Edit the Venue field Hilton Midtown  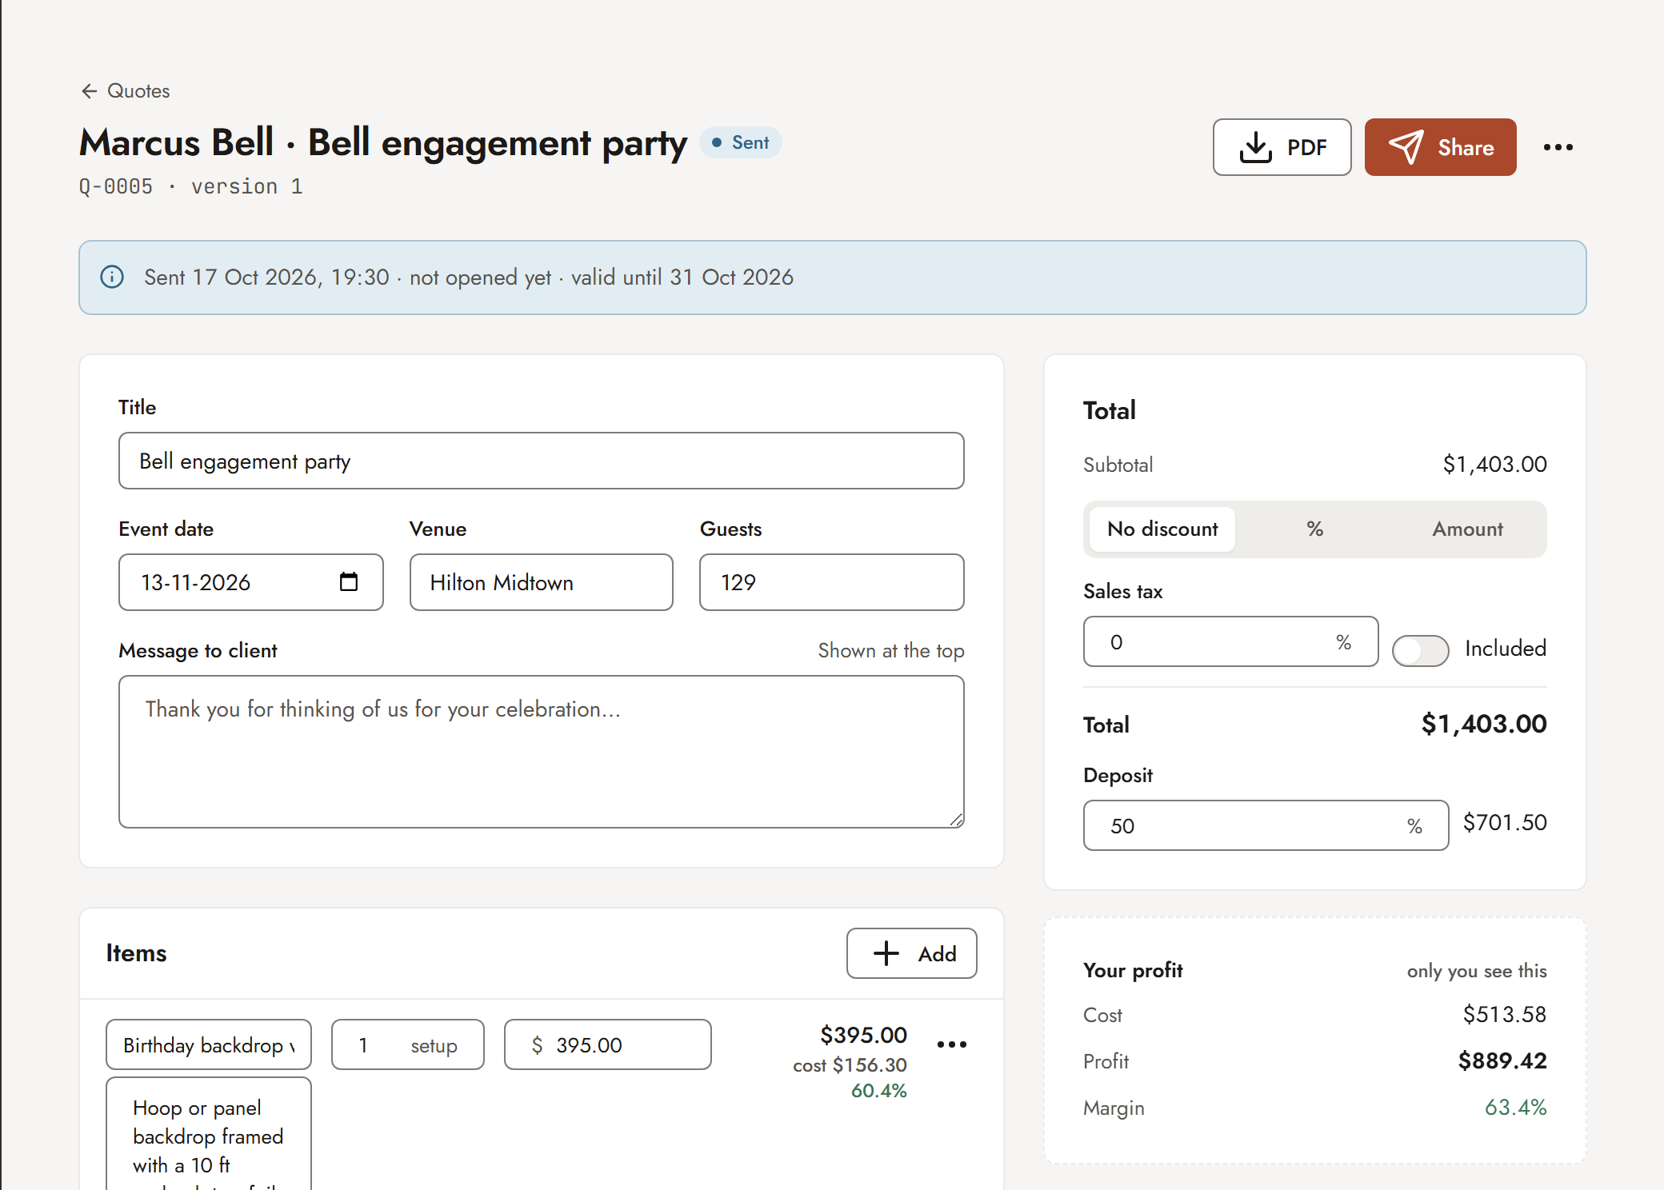[541, 582]
